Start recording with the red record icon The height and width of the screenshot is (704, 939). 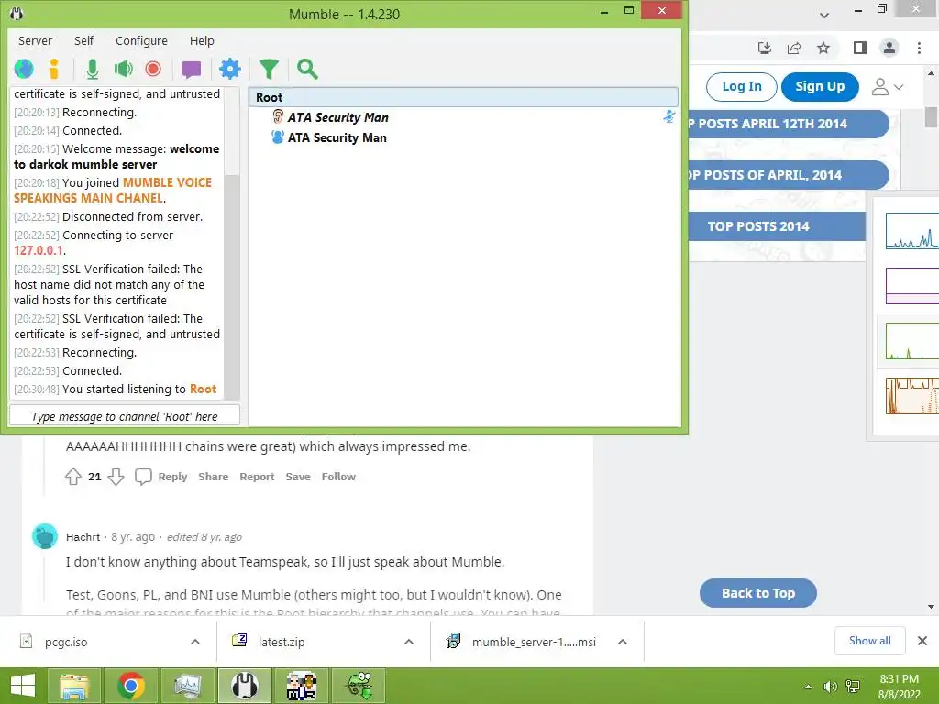point(153,70)
